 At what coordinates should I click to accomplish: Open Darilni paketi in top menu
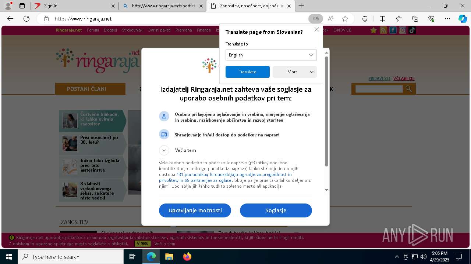coord(159,30)
